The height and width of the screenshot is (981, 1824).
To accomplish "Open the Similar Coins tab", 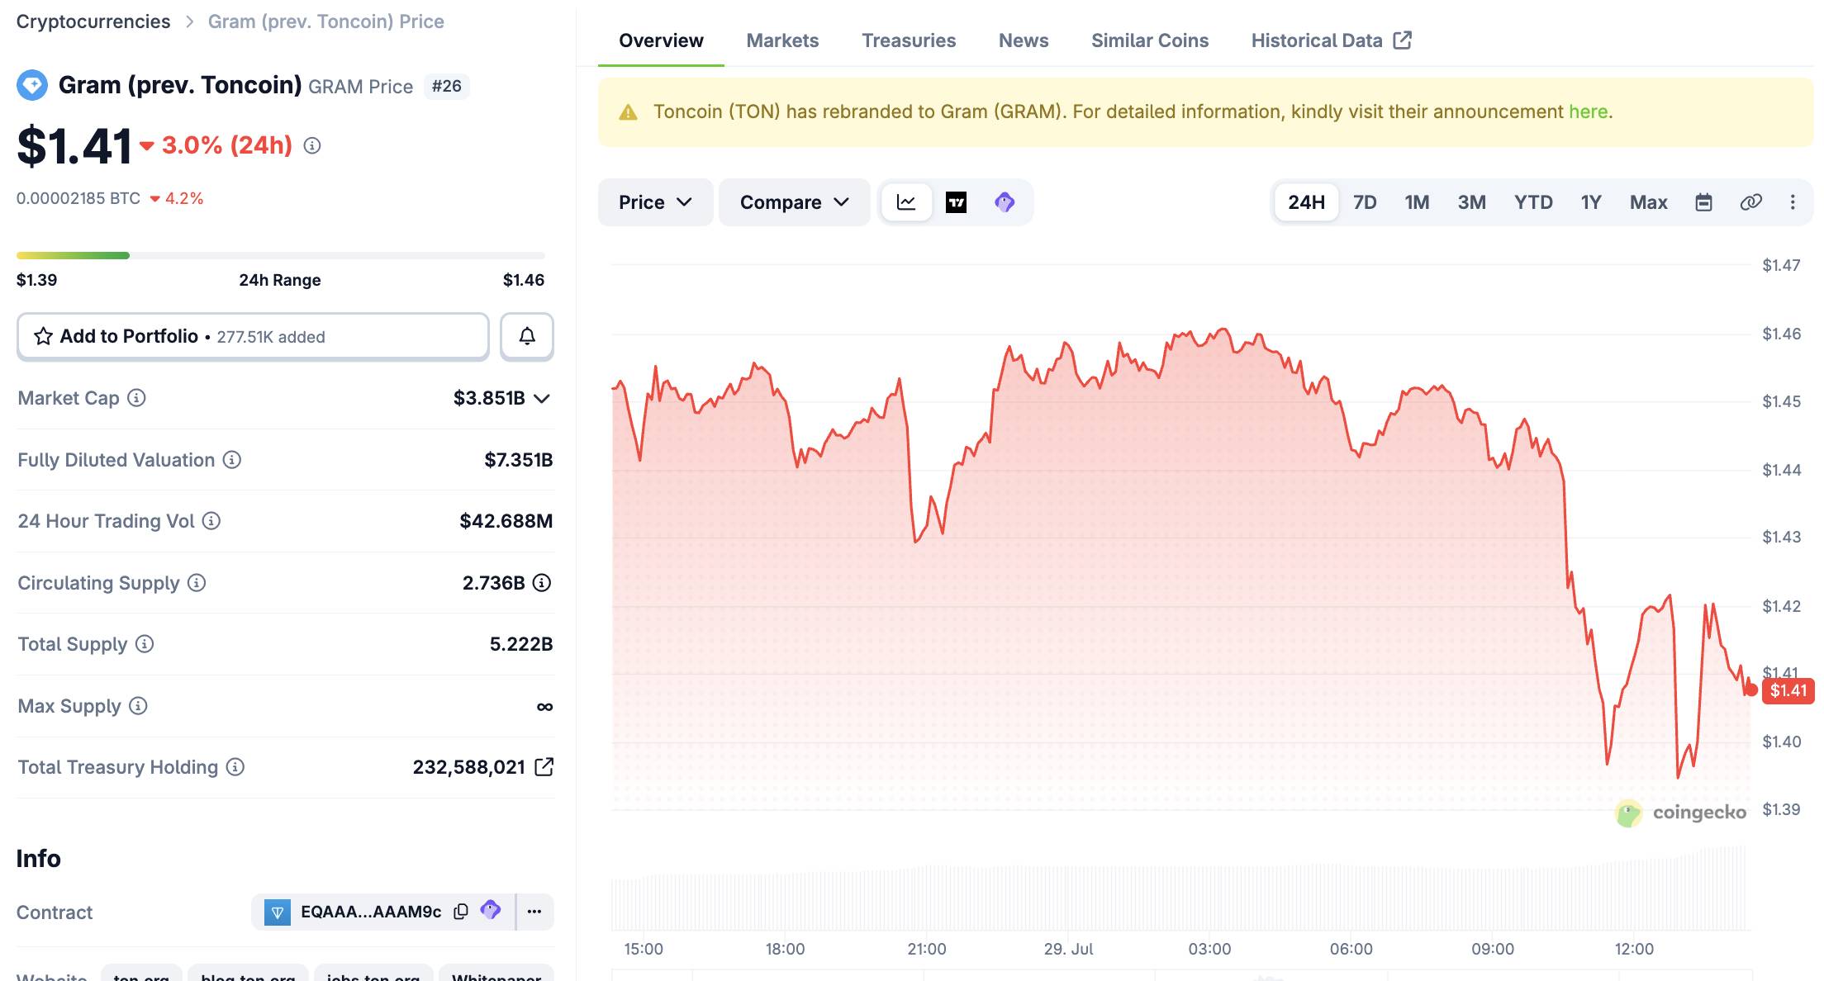I will coord(1149,40).
